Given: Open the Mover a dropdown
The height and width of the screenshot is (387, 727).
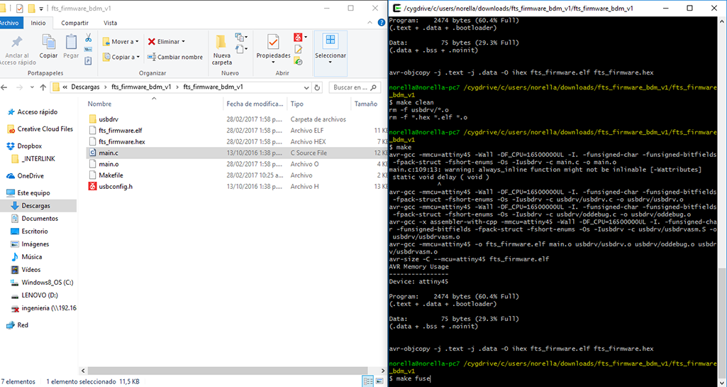Looking at the screenshot, I should (121, 41).
